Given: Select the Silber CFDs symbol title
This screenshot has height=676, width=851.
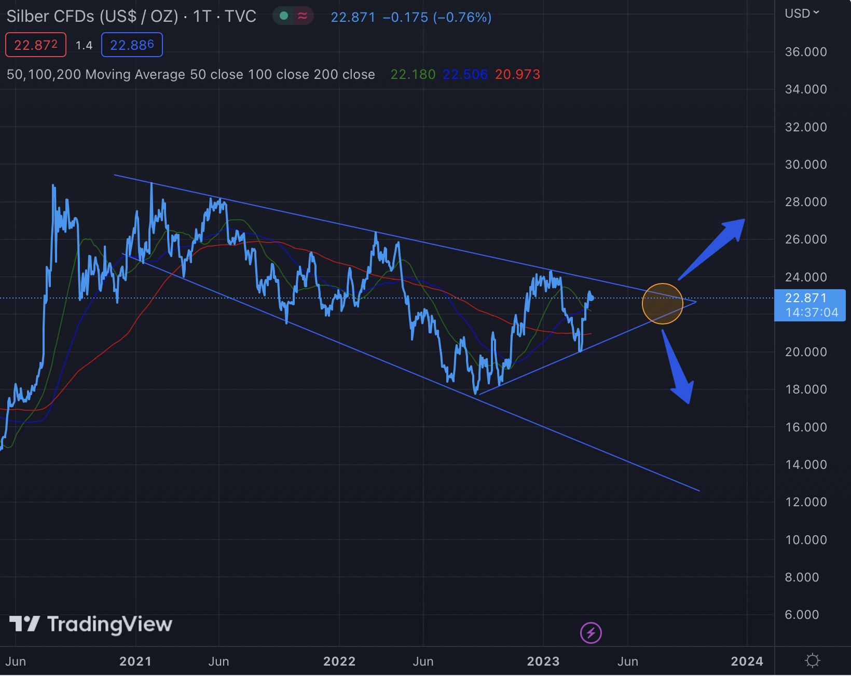Looking at the screenshot, I should 92,17.
